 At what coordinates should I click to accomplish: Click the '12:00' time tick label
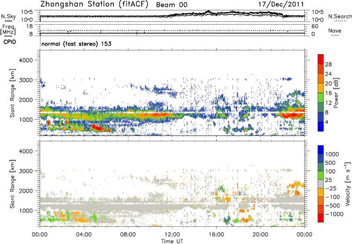(172, 235)
